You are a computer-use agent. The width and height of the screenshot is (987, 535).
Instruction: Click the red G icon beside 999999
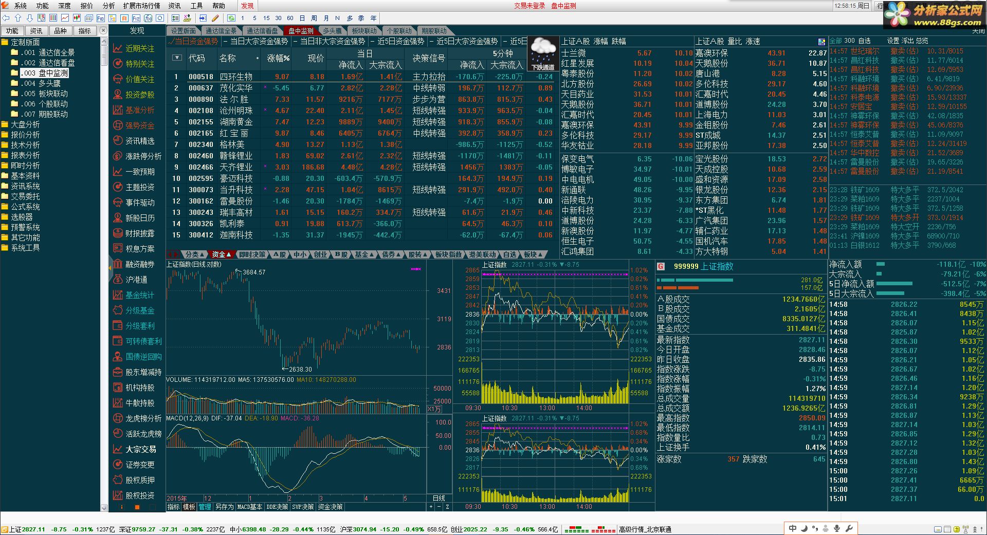[x=661, y=266]
